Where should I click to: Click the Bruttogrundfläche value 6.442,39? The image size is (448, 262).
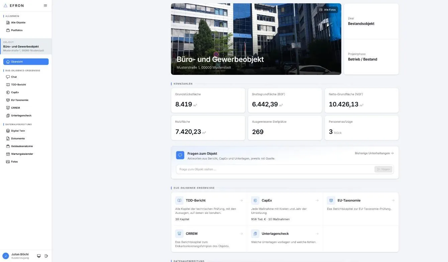point(265,104)
